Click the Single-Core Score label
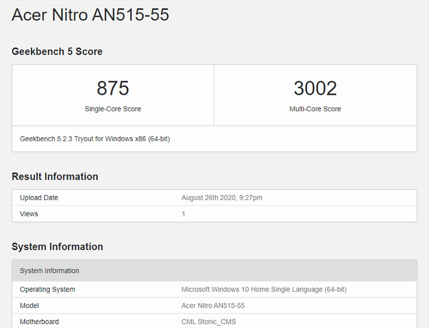The height and width of the screenshot is (328, 429). tap(113, 109)
